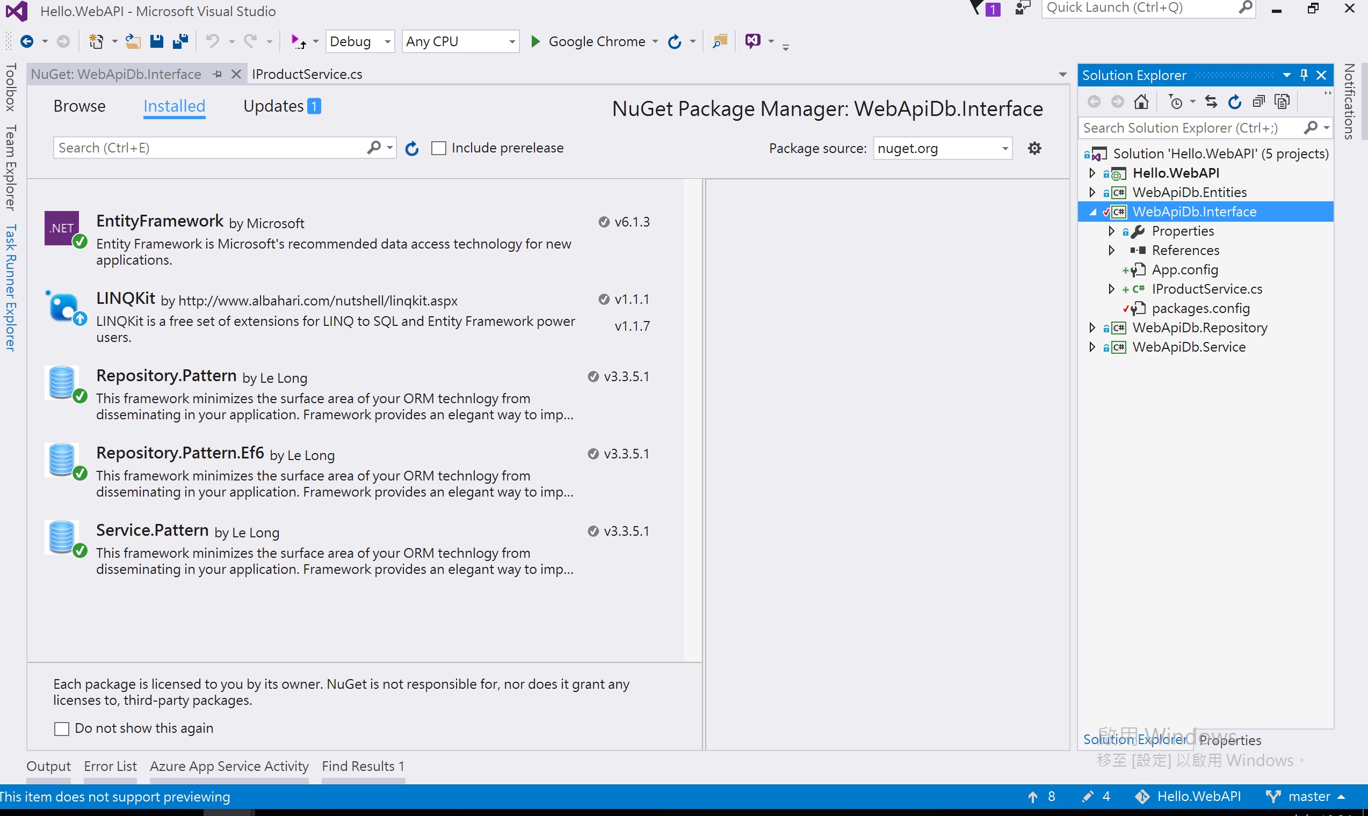Click the EntityFramework .NET package icon

click(62, 228)
